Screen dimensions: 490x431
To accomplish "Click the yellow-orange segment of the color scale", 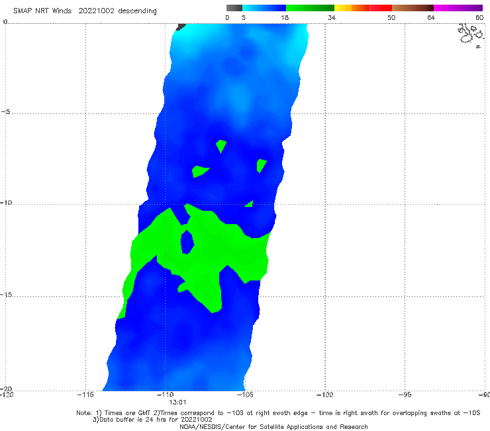I will 351,8.
